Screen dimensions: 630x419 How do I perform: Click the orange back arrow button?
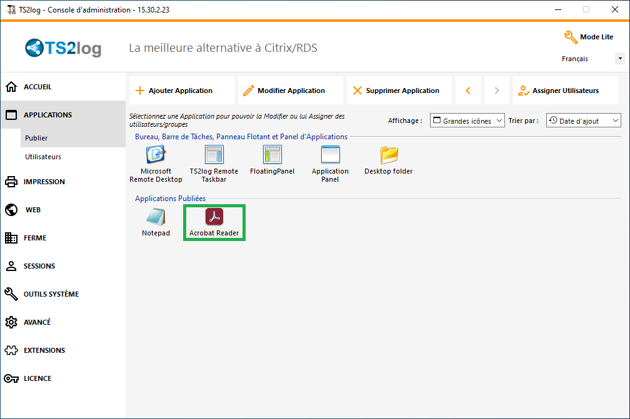(469, 91)
